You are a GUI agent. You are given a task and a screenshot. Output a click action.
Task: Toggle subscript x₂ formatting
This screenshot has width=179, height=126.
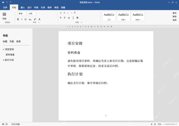[x=30, y=19]
